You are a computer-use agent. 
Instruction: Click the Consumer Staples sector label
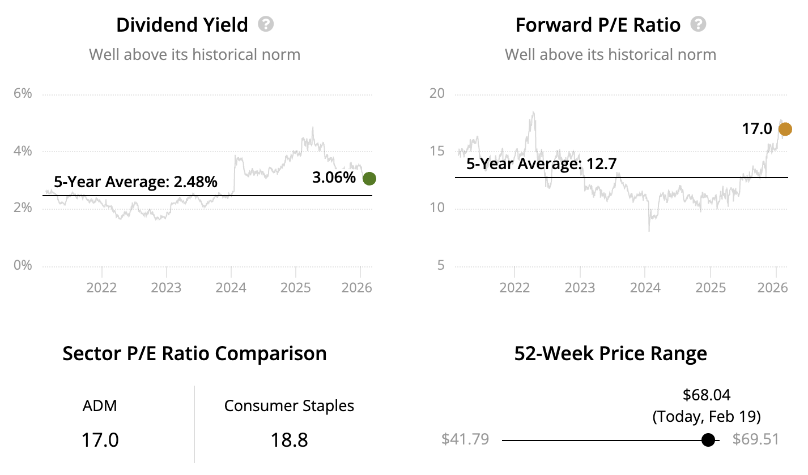tap(289, 406)
